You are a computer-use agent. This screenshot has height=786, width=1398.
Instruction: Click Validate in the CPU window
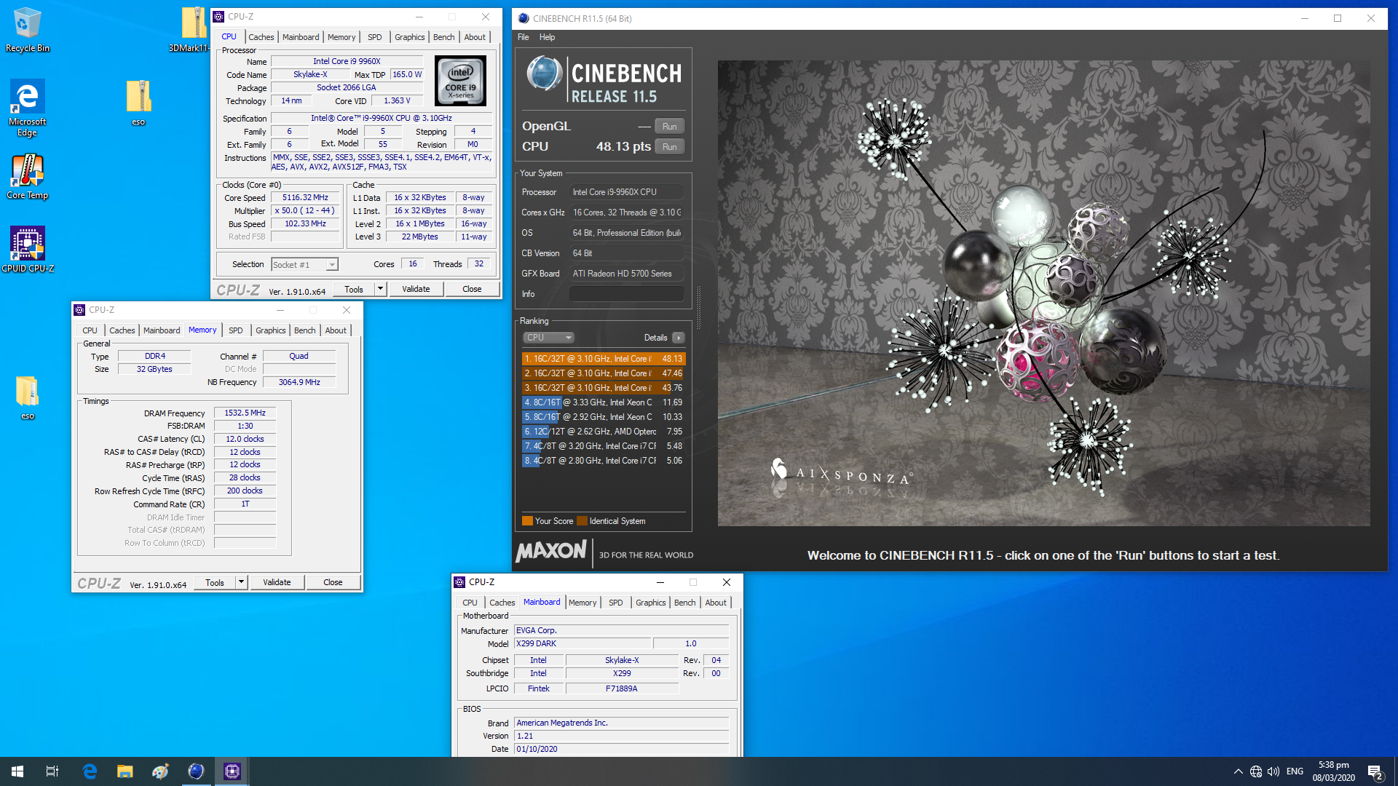(416, 289)
